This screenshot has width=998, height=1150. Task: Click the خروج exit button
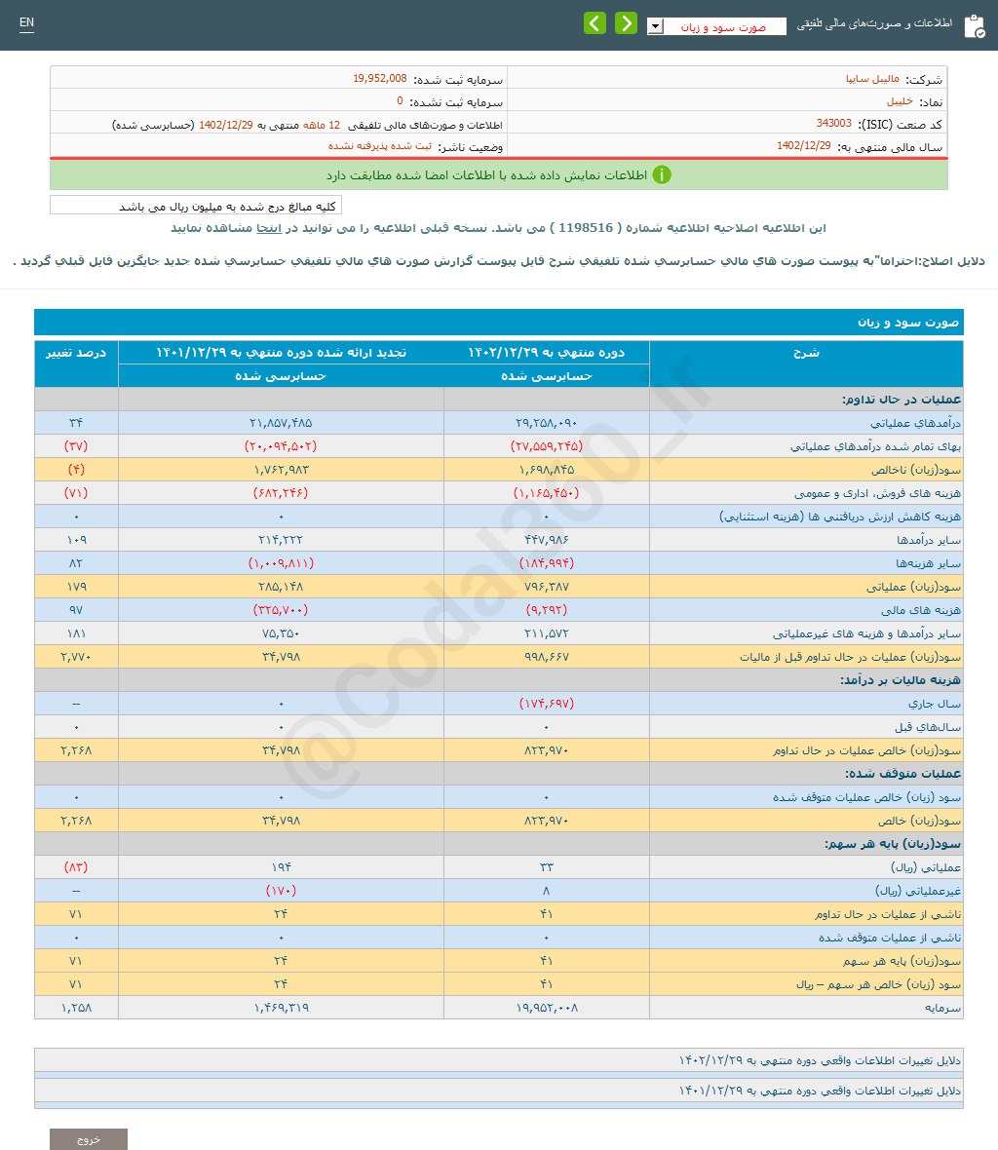pyautogui.click(x=89, y=1139)
